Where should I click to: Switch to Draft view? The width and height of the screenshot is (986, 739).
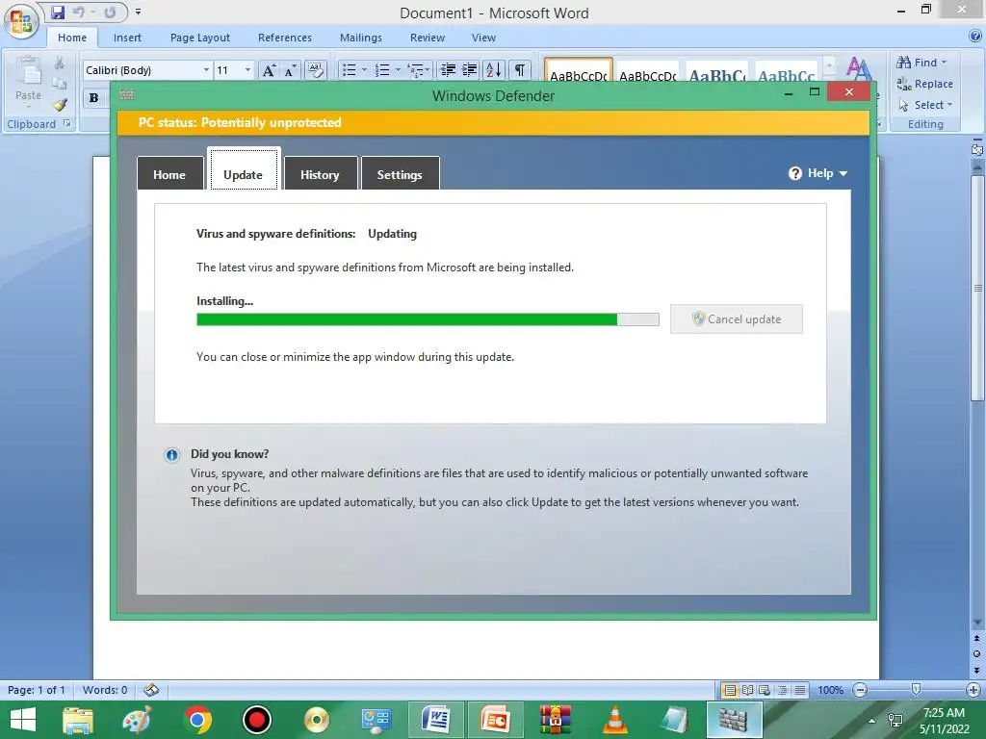click(800, 690)
